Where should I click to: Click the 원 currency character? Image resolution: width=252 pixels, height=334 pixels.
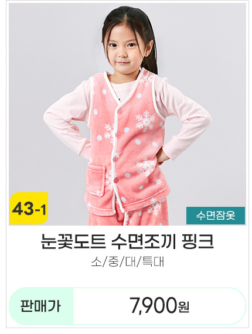tap(183, 308)
